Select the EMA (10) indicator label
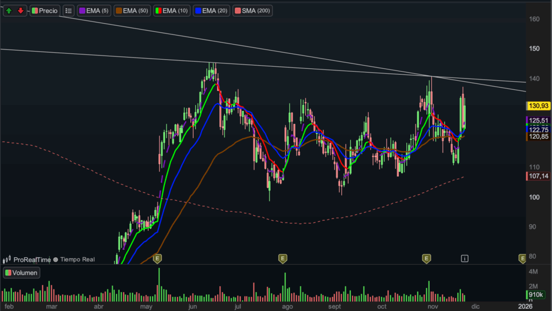The image size is (552, 311). pos(172,11)
